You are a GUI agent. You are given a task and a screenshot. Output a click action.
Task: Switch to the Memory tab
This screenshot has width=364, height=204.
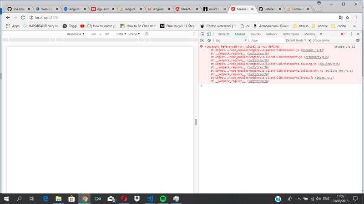(x=309, y=34)
